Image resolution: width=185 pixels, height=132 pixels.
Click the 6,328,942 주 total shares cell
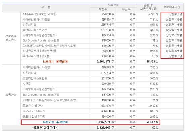(105, 128)
